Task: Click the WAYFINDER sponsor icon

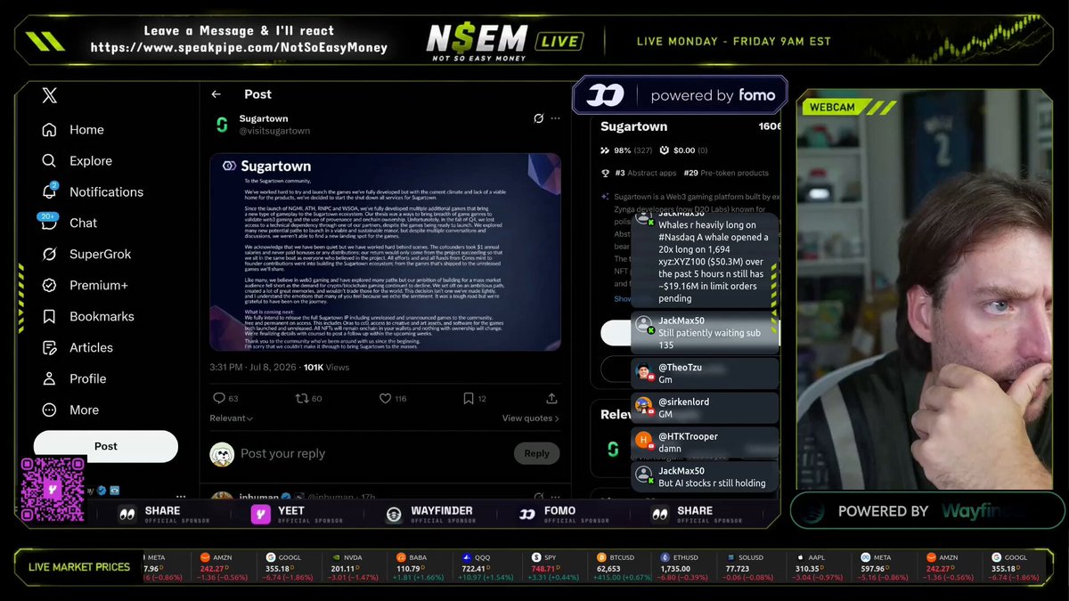Action: (394, 515)
